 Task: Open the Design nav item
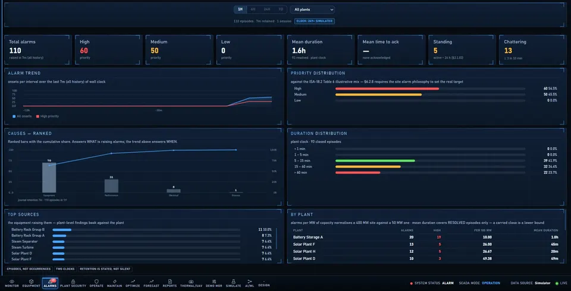click(264, 284)
